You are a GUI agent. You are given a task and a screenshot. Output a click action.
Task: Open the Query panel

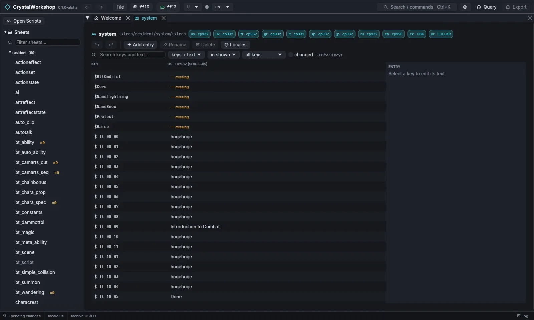point(486,7)
